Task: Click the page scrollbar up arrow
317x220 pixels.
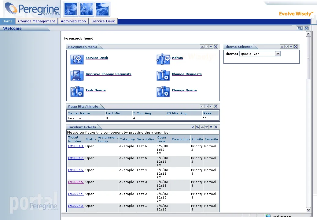Action: coord(308,34)
